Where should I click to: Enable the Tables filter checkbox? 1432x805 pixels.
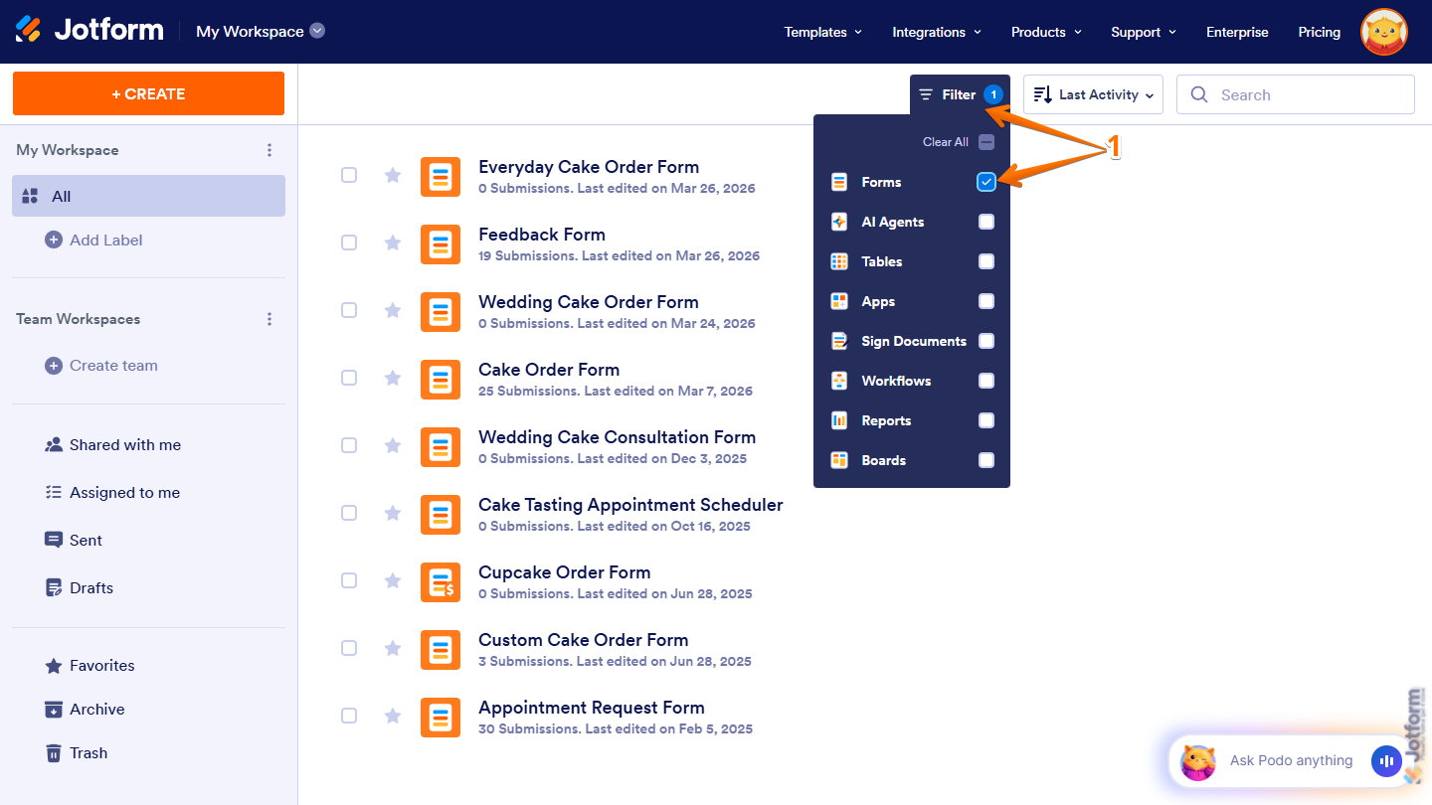(985, 261)
